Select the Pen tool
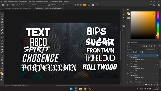This screenshot has width=161, height=91. [x=2, y=52]
